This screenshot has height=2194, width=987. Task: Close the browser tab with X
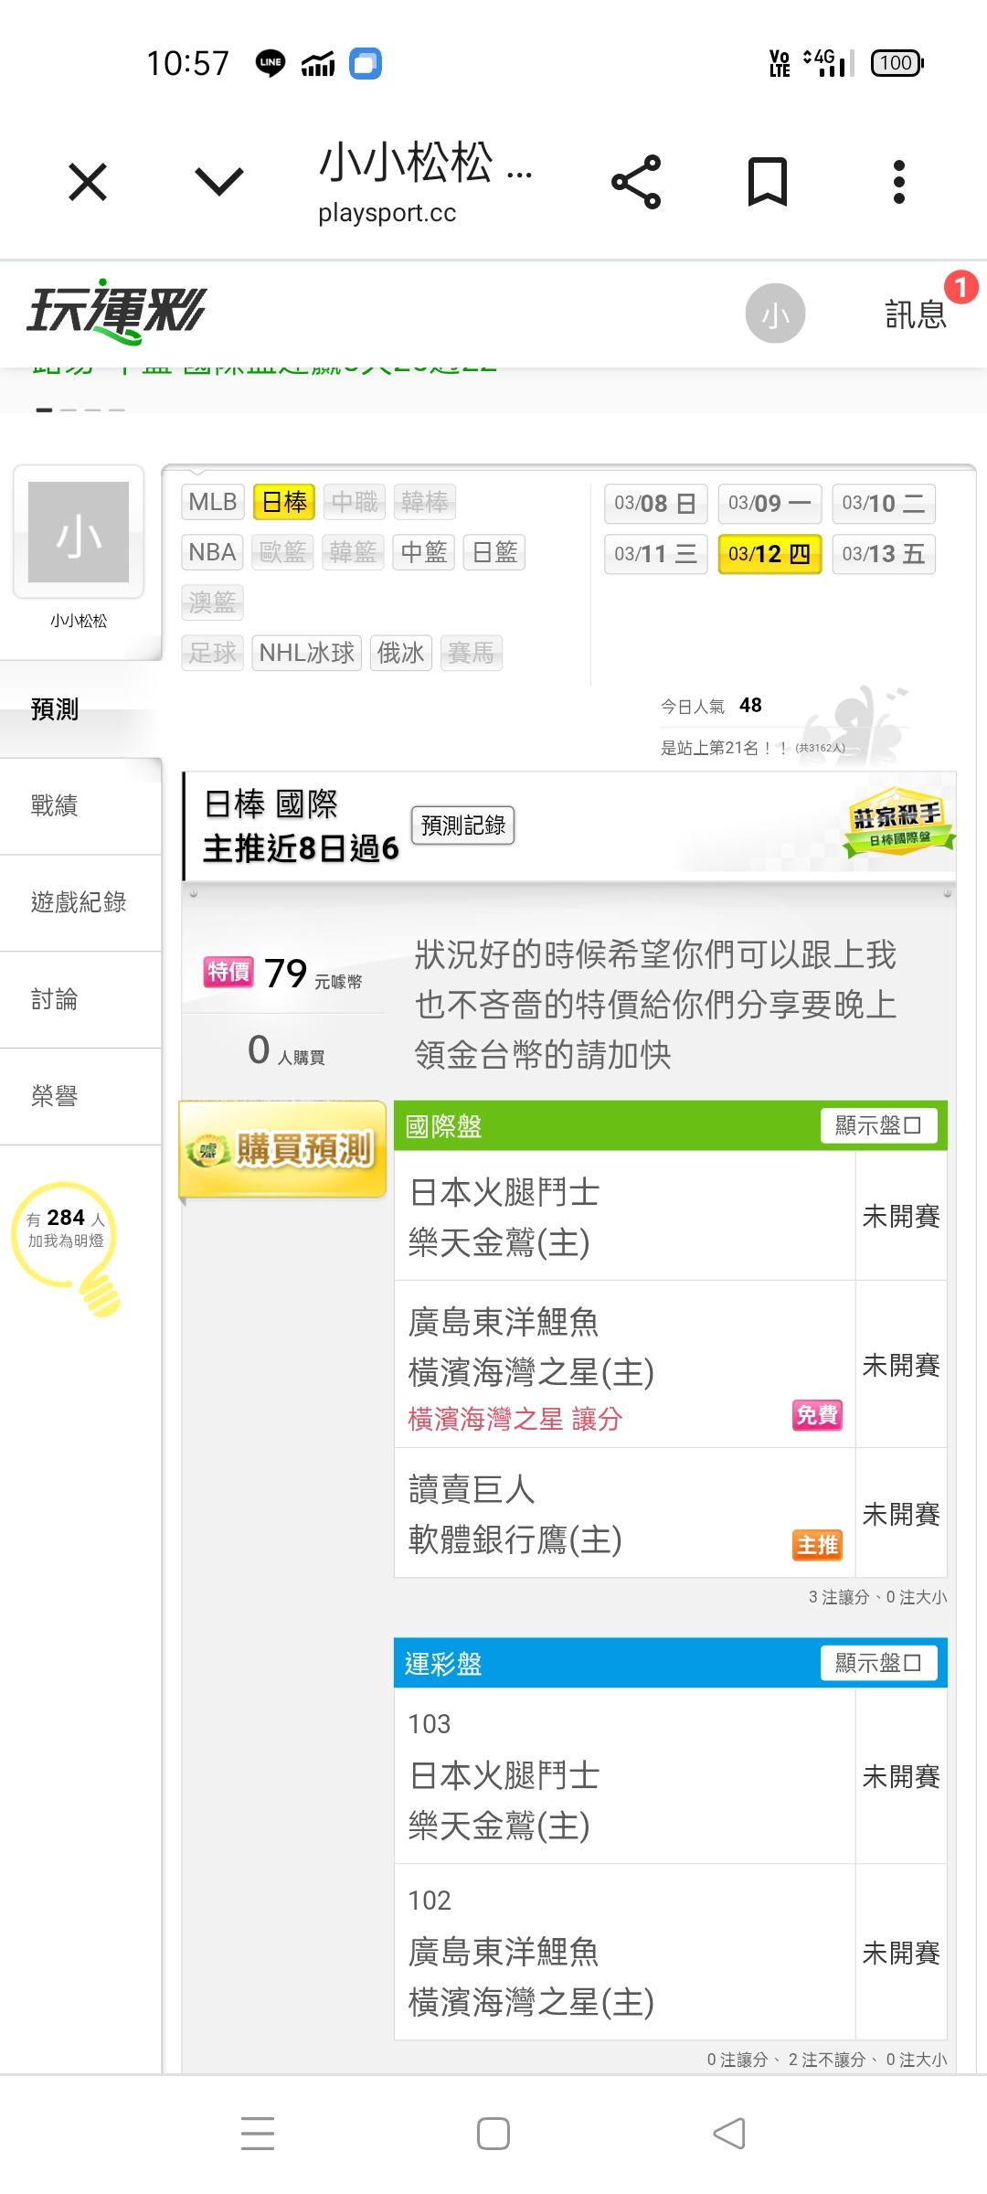[88, 182]
